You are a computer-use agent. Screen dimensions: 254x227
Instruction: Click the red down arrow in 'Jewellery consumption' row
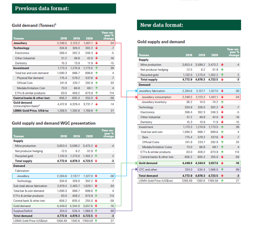222,97
